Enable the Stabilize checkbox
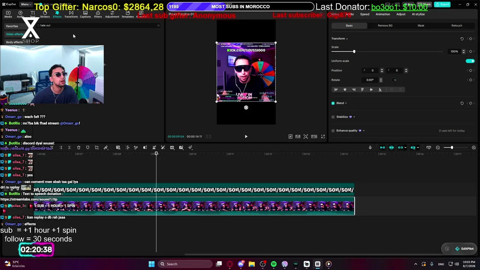The image size is (480, 270). (333, 117)
